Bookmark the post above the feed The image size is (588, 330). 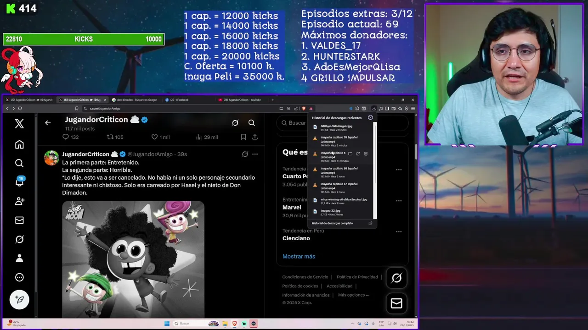(x=243, y=137)
